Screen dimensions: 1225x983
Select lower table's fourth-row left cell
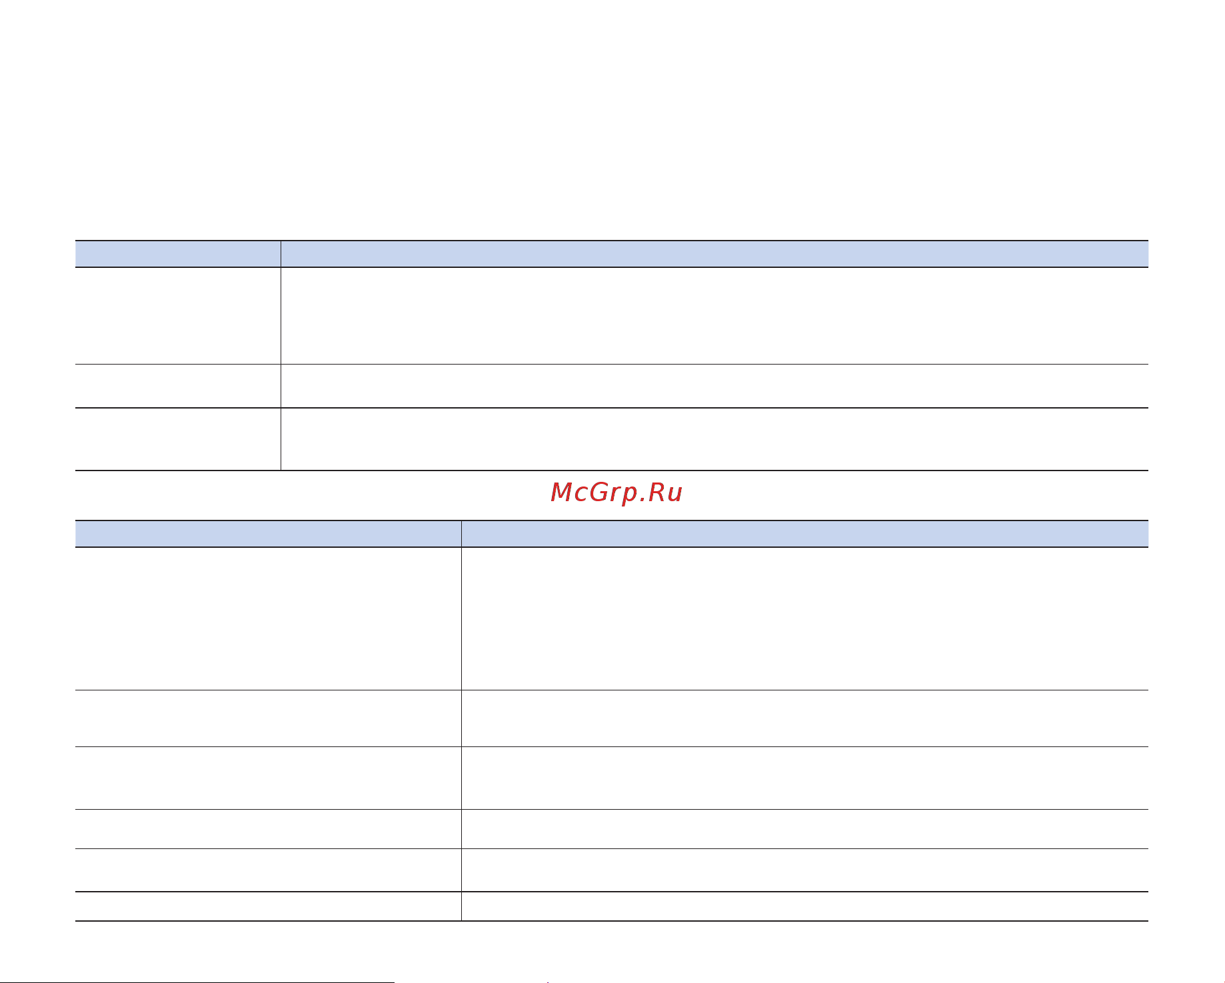(268, 829)
